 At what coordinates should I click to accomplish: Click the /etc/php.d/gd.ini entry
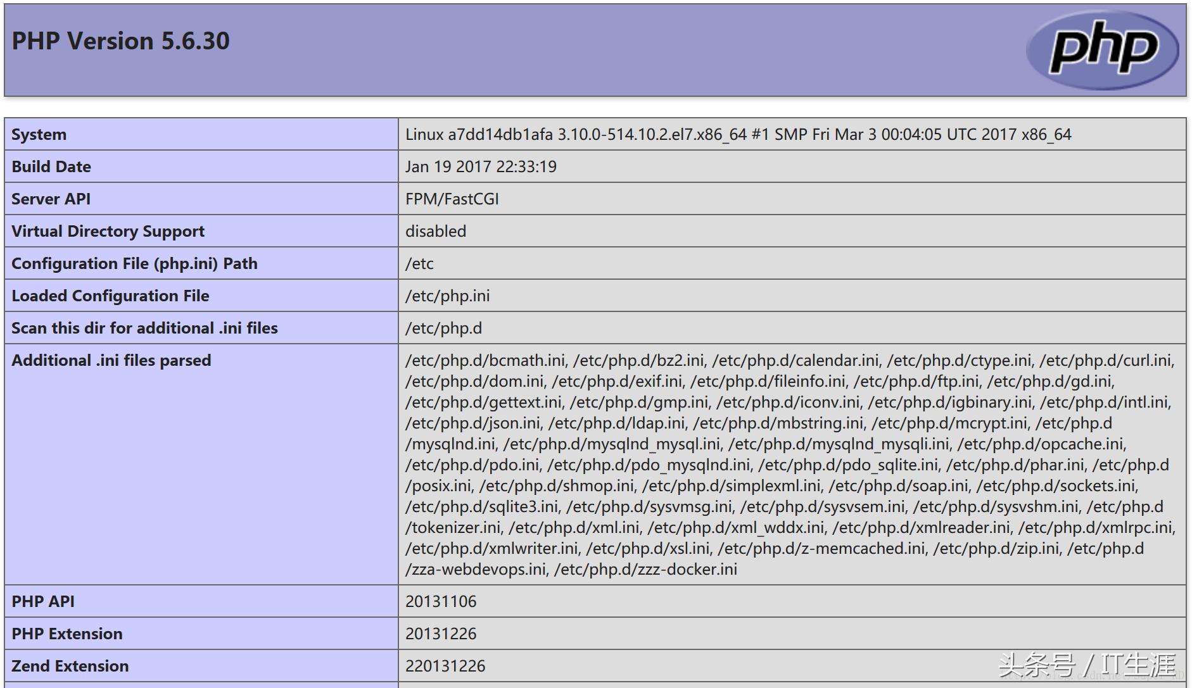point(1049,381)
